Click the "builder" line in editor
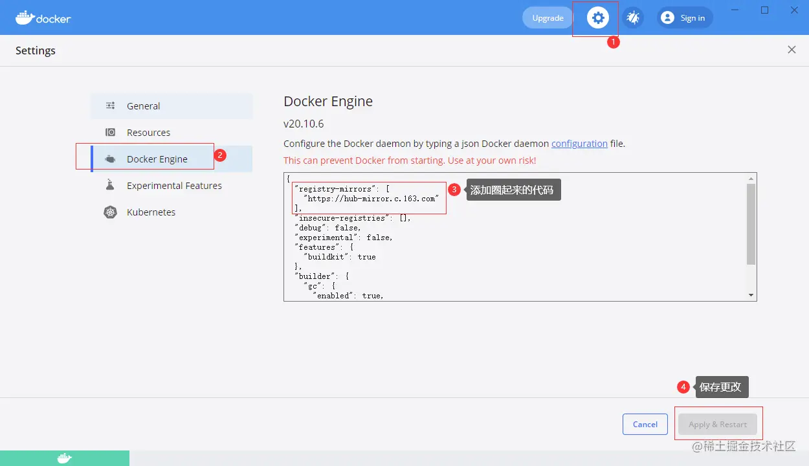This screenshot has width=809, height=466. tap(322, 276)
